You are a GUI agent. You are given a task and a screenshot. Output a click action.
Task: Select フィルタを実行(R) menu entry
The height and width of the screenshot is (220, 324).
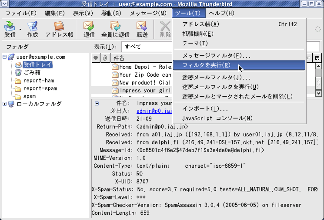pyautogui.click(x=239, y=65)
